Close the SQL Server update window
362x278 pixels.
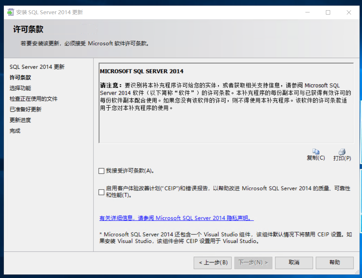(x=349, y=12)
